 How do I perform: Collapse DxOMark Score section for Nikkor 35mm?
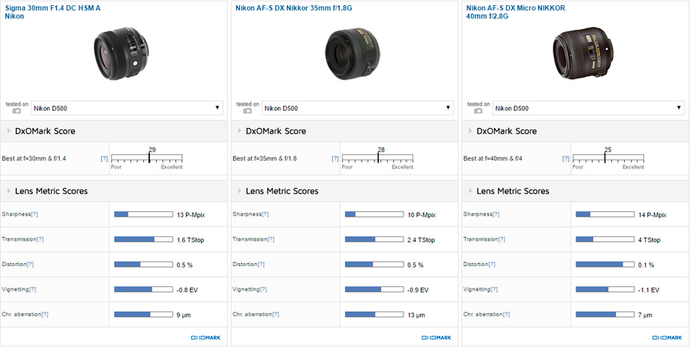click(344, 131)
